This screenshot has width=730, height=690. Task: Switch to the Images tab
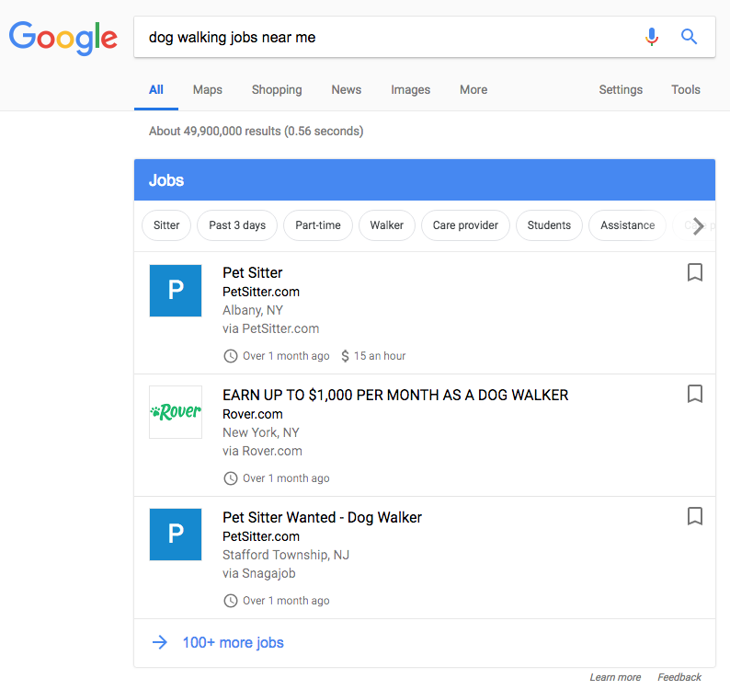411,89
